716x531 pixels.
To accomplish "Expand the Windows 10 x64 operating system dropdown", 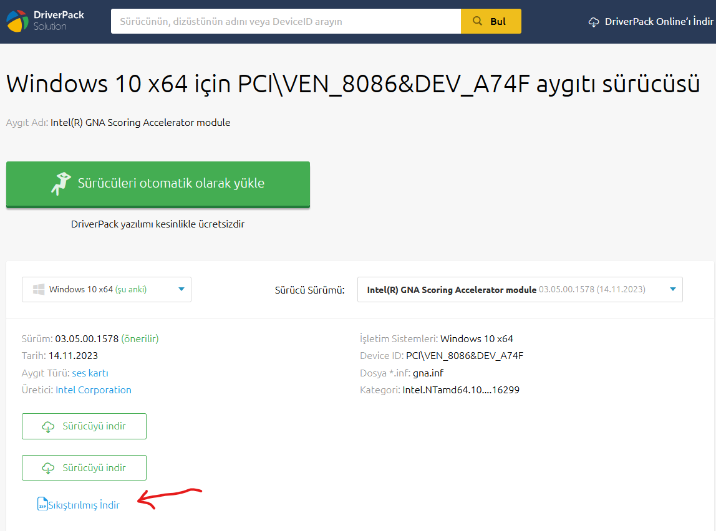I will tap(107, 289).
